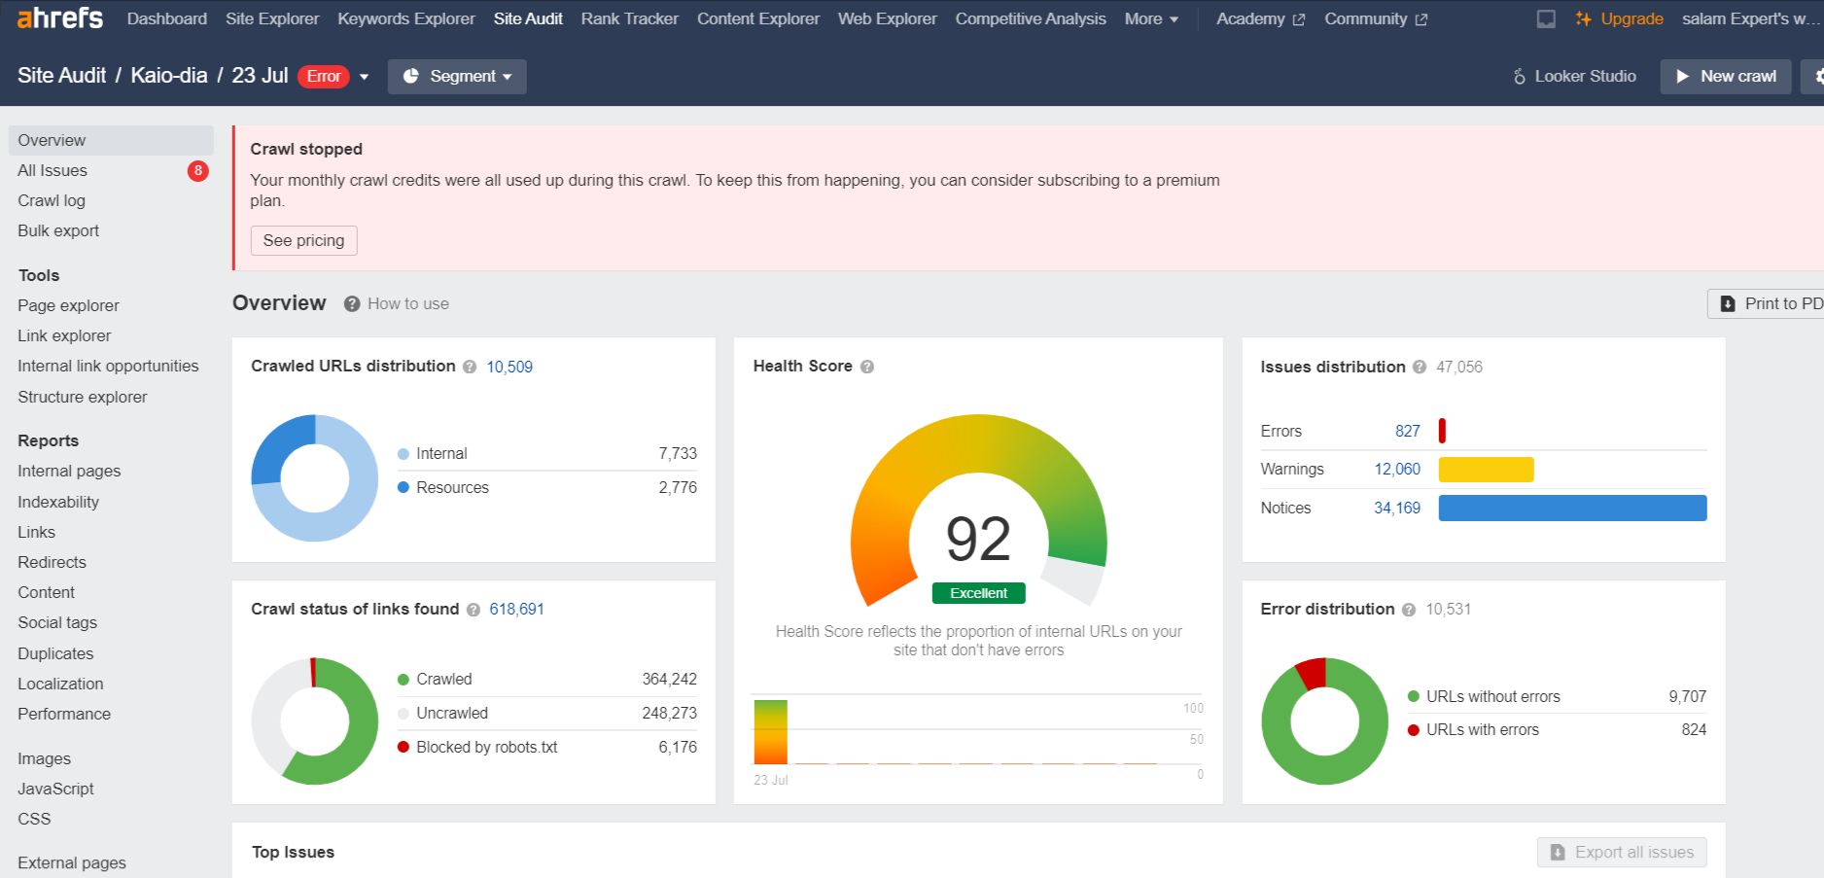The image size is (1824, 878).
Task: Go to Site Explorer
Action: (272, 18)
